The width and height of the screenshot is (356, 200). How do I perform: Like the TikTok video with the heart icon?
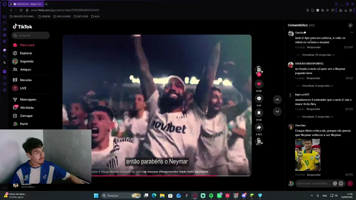point(259,84)
